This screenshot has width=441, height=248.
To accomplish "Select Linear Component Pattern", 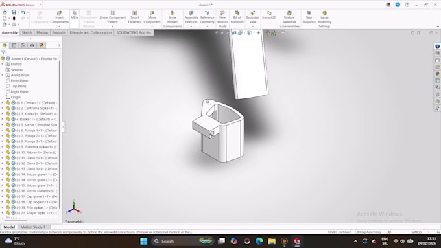I will (x=112, y=17).
